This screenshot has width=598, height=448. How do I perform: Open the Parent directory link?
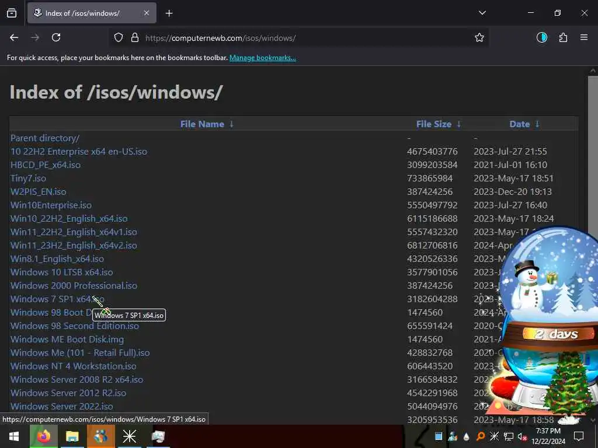coord(45,138)
